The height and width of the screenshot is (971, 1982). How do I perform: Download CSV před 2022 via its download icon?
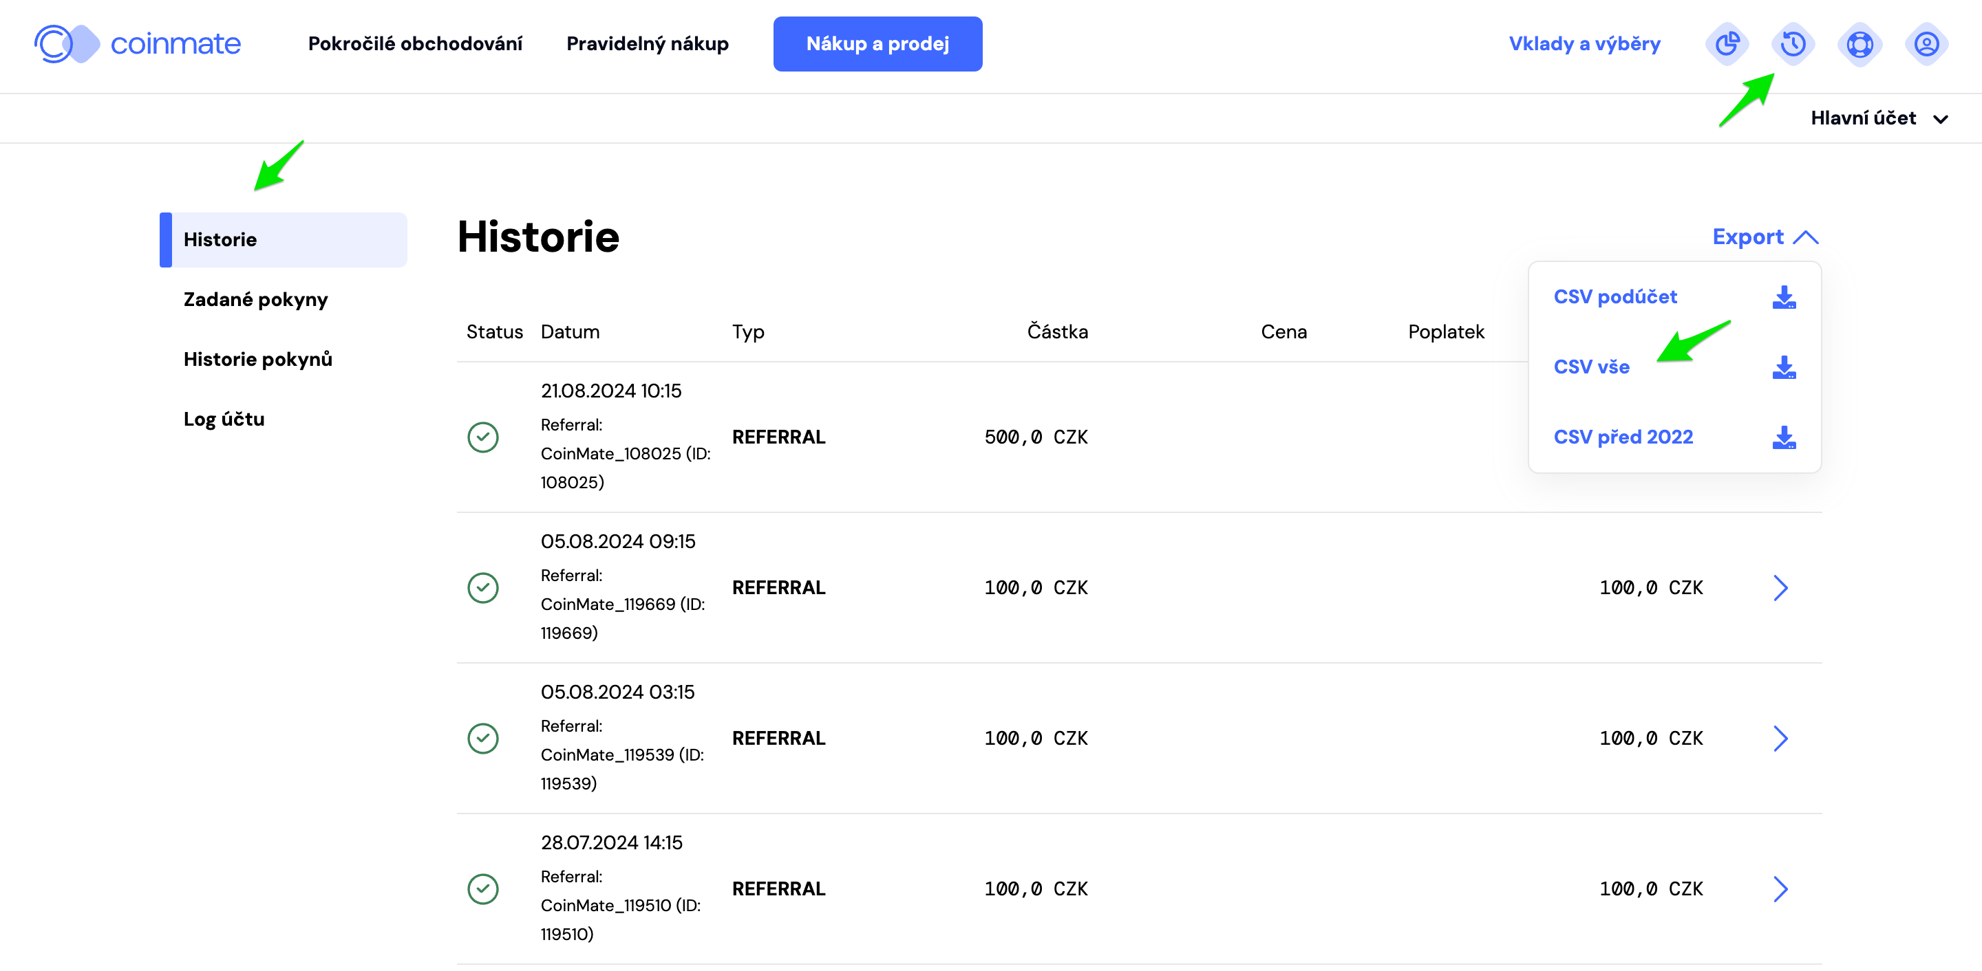tap(1784, 437)
